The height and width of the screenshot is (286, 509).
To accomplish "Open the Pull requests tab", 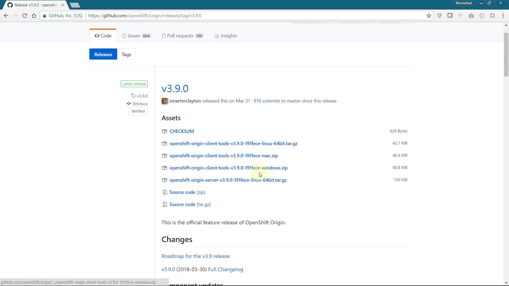I will click(x=183, y=36).
